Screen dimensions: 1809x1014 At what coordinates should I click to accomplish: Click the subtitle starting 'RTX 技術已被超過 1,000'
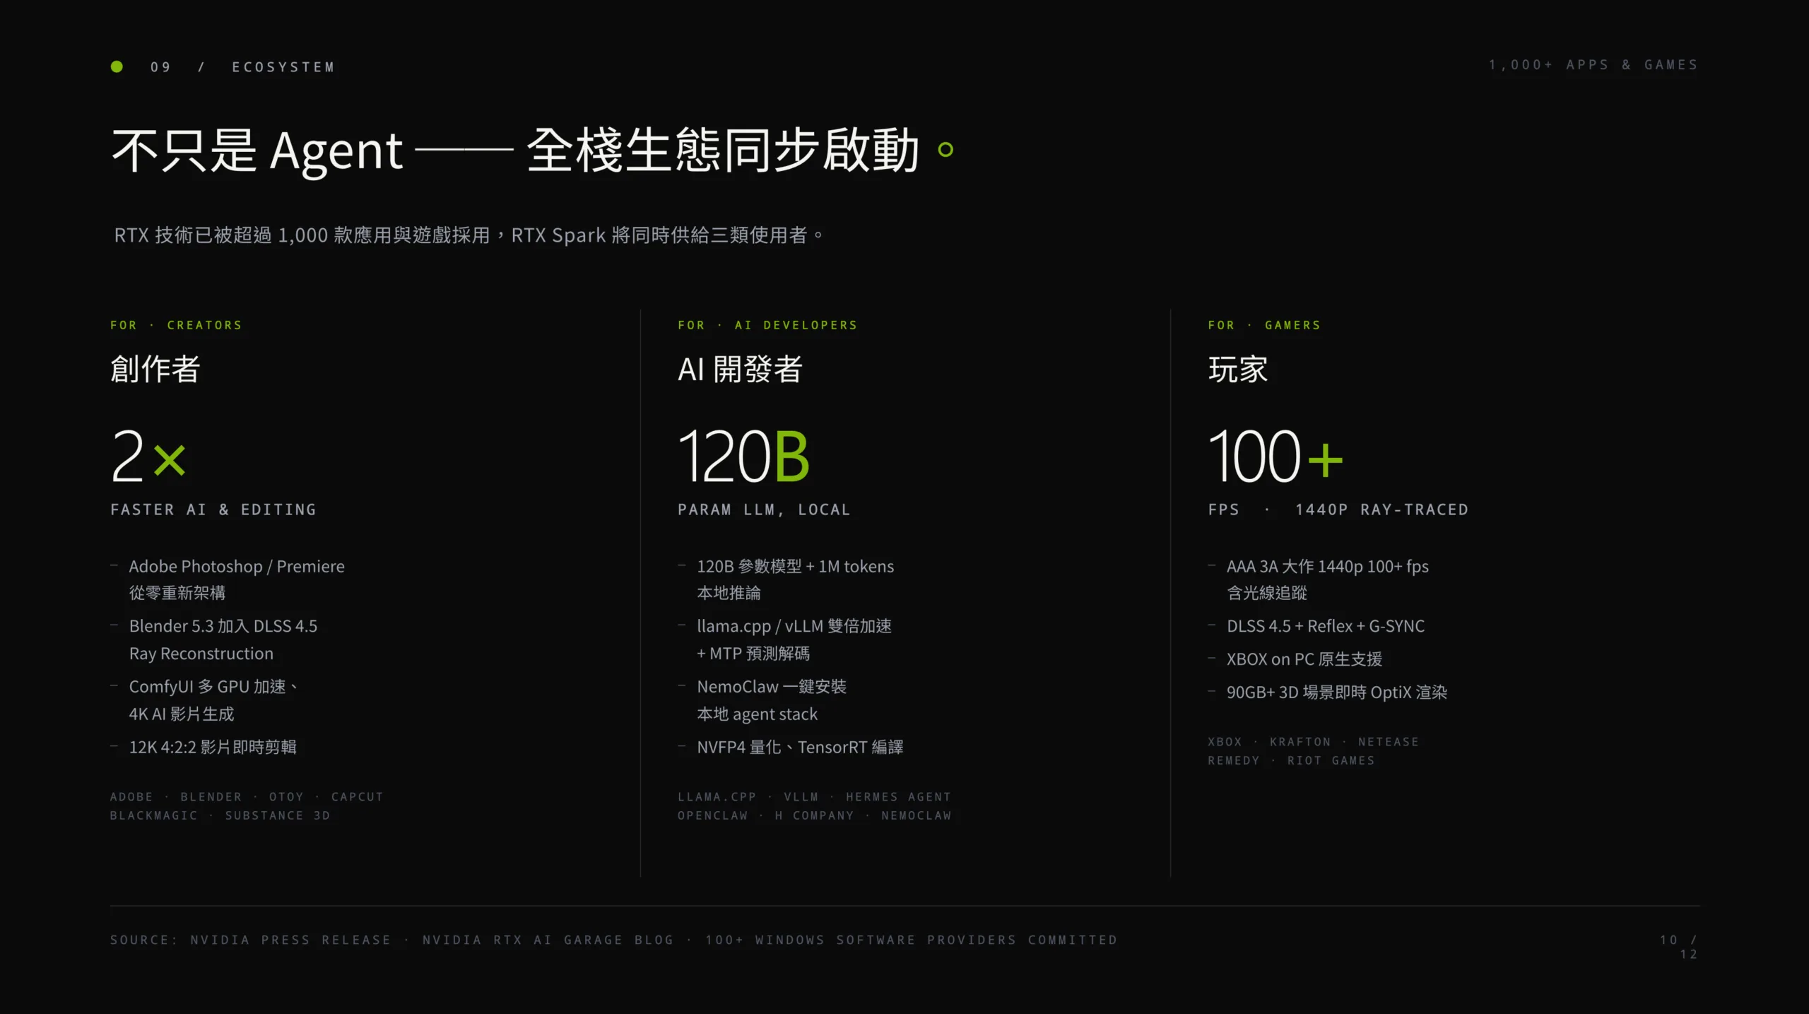pos(469,235)
